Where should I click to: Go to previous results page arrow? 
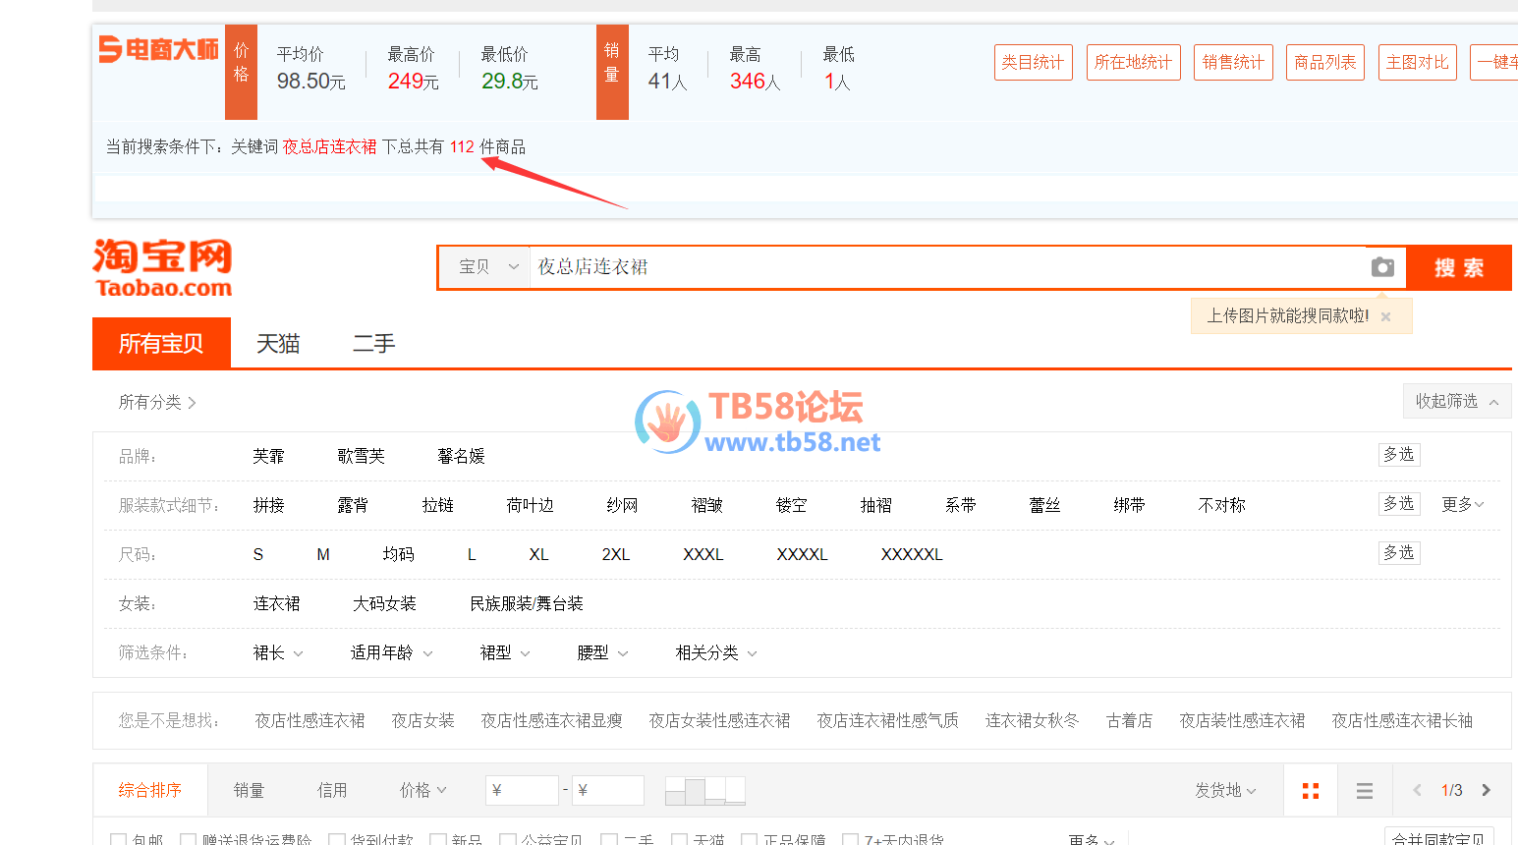tap(1417, 790)
